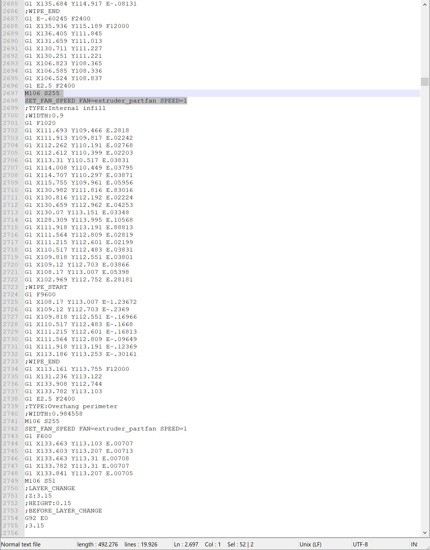Image resolution: width=430 pixels, height=550 pixels.
Task: Click 'G1 F1020' on line 2701
Action: pos(40,123)
